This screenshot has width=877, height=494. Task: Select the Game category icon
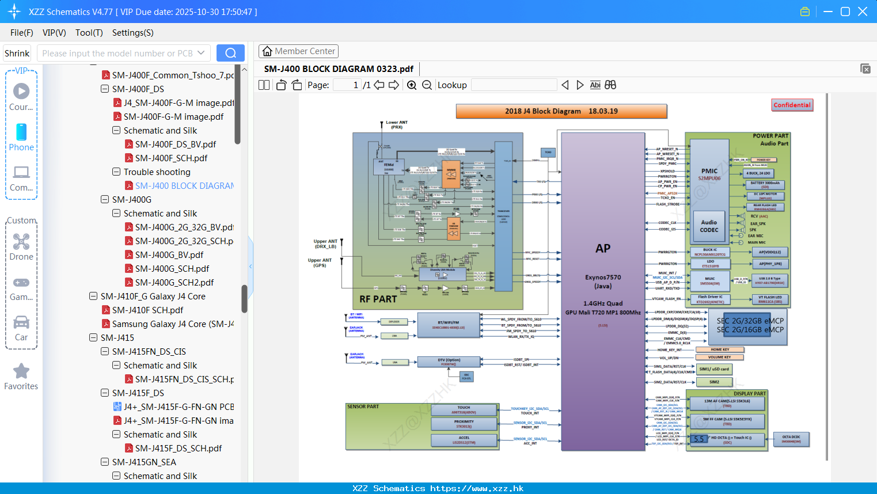pyautogui.click(x=21, y=288)
